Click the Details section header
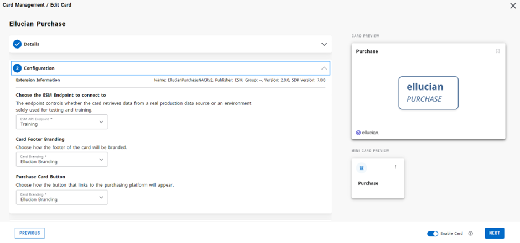520x243 pixels. coord(170,44)
